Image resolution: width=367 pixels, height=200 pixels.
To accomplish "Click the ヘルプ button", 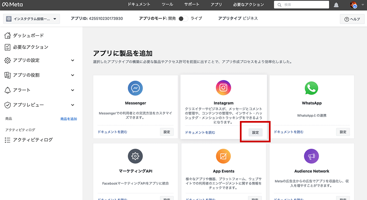I will coord(352,19).
